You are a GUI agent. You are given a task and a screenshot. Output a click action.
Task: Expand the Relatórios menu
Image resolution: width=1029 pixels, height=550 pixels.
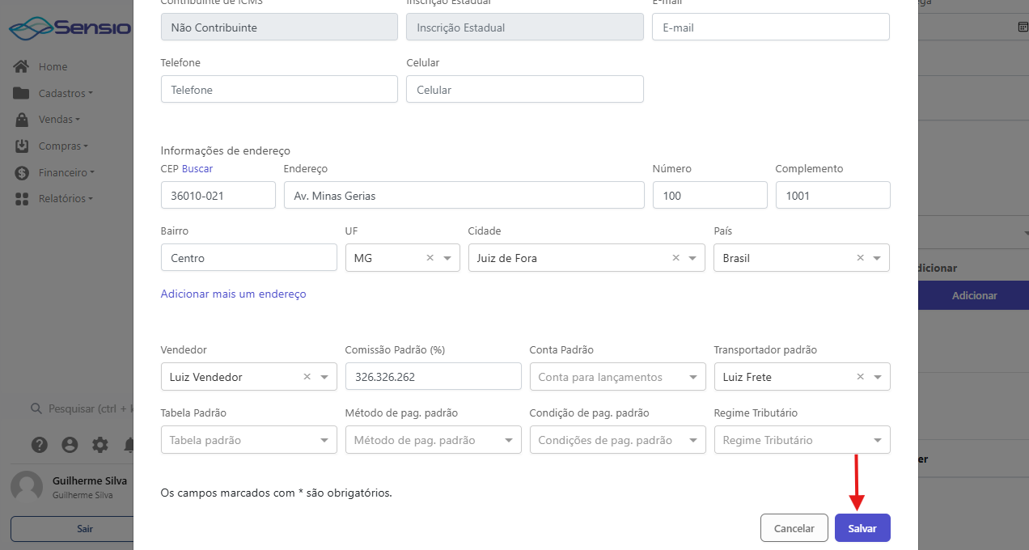pos(65,198)
